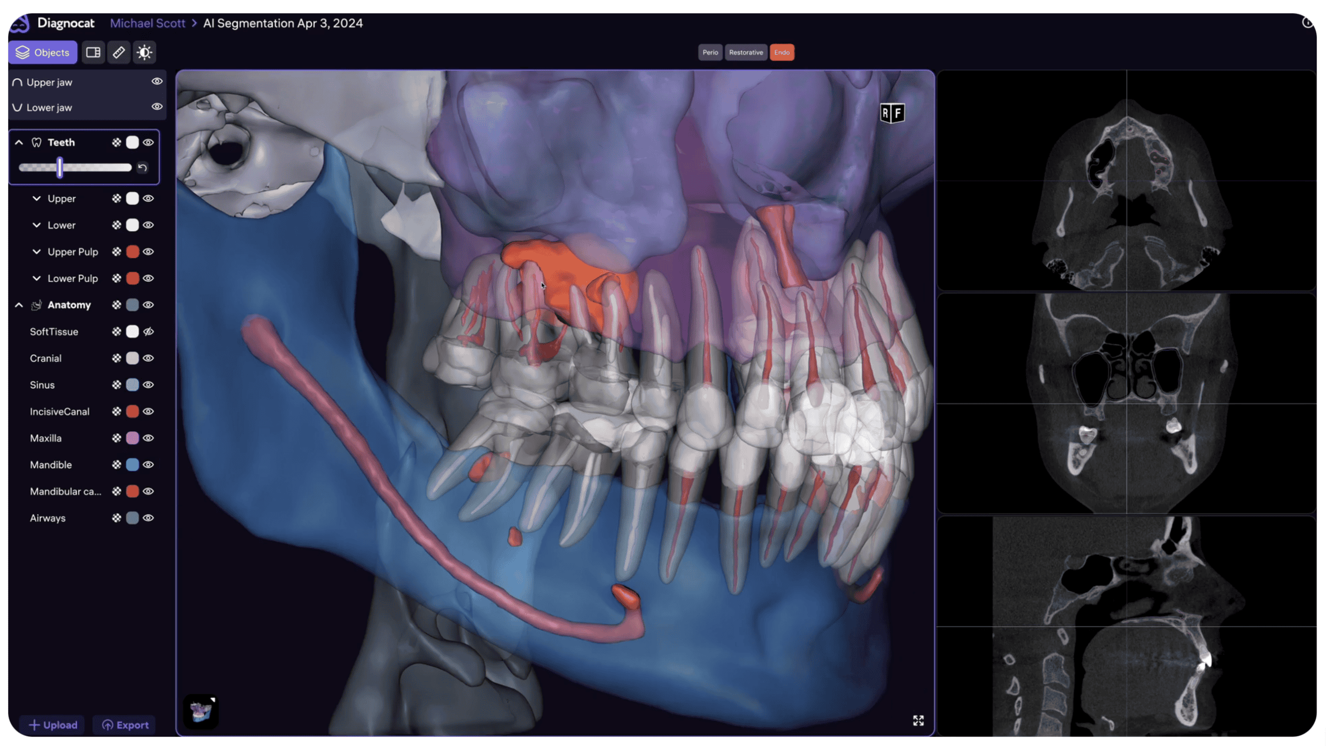Show the hidden SoftTissue layer

[149, 332]
